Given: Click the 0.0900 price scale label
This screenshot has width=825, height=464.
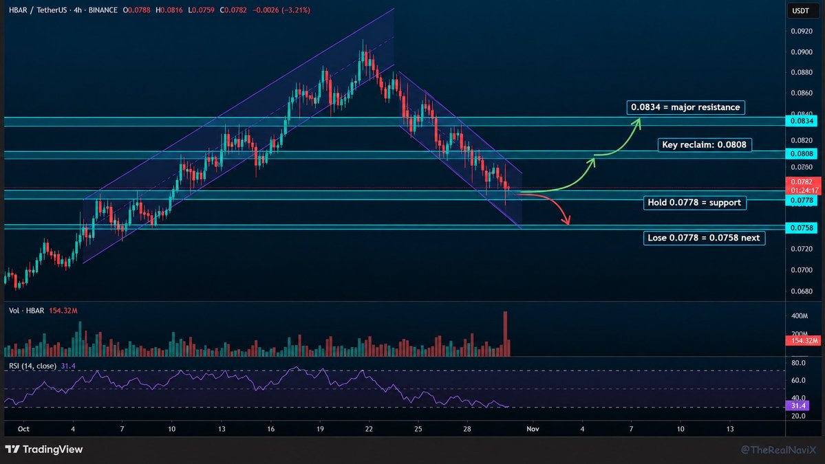Looking at the screenshot, I should click(x=802, y=52).
